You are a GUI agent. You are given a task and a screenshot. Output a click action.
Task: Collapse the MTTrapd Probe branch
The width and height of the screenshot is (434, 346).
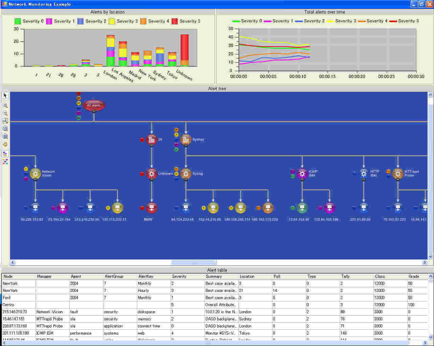click(398, 180)
